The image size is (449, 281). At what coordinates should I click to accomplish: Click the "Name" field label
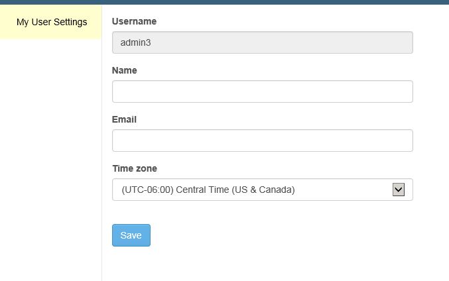124,70
